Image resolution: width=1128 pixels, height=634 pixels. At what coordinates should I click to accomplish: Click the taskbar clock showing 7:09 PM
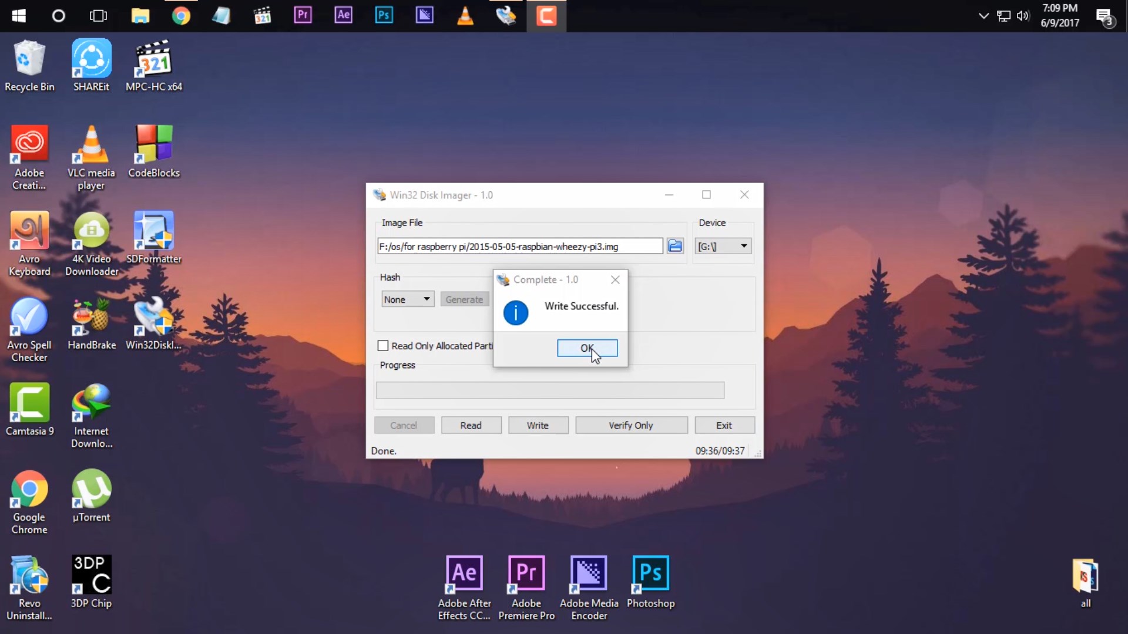click(1060, 15)
